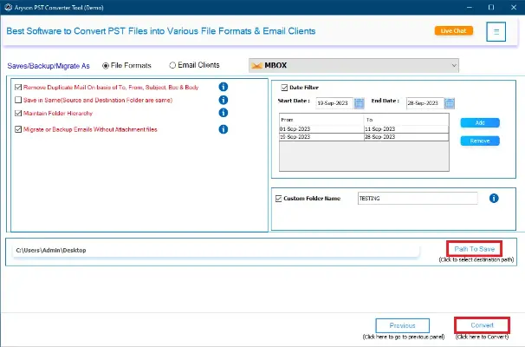Toggle Maintain Folder Hierarchy checkbox
The width and height of the screenshot is (525, 347).
click(x=18, y=113)
